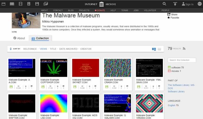Click creator name Mikko Hypponen

point(53,22)
